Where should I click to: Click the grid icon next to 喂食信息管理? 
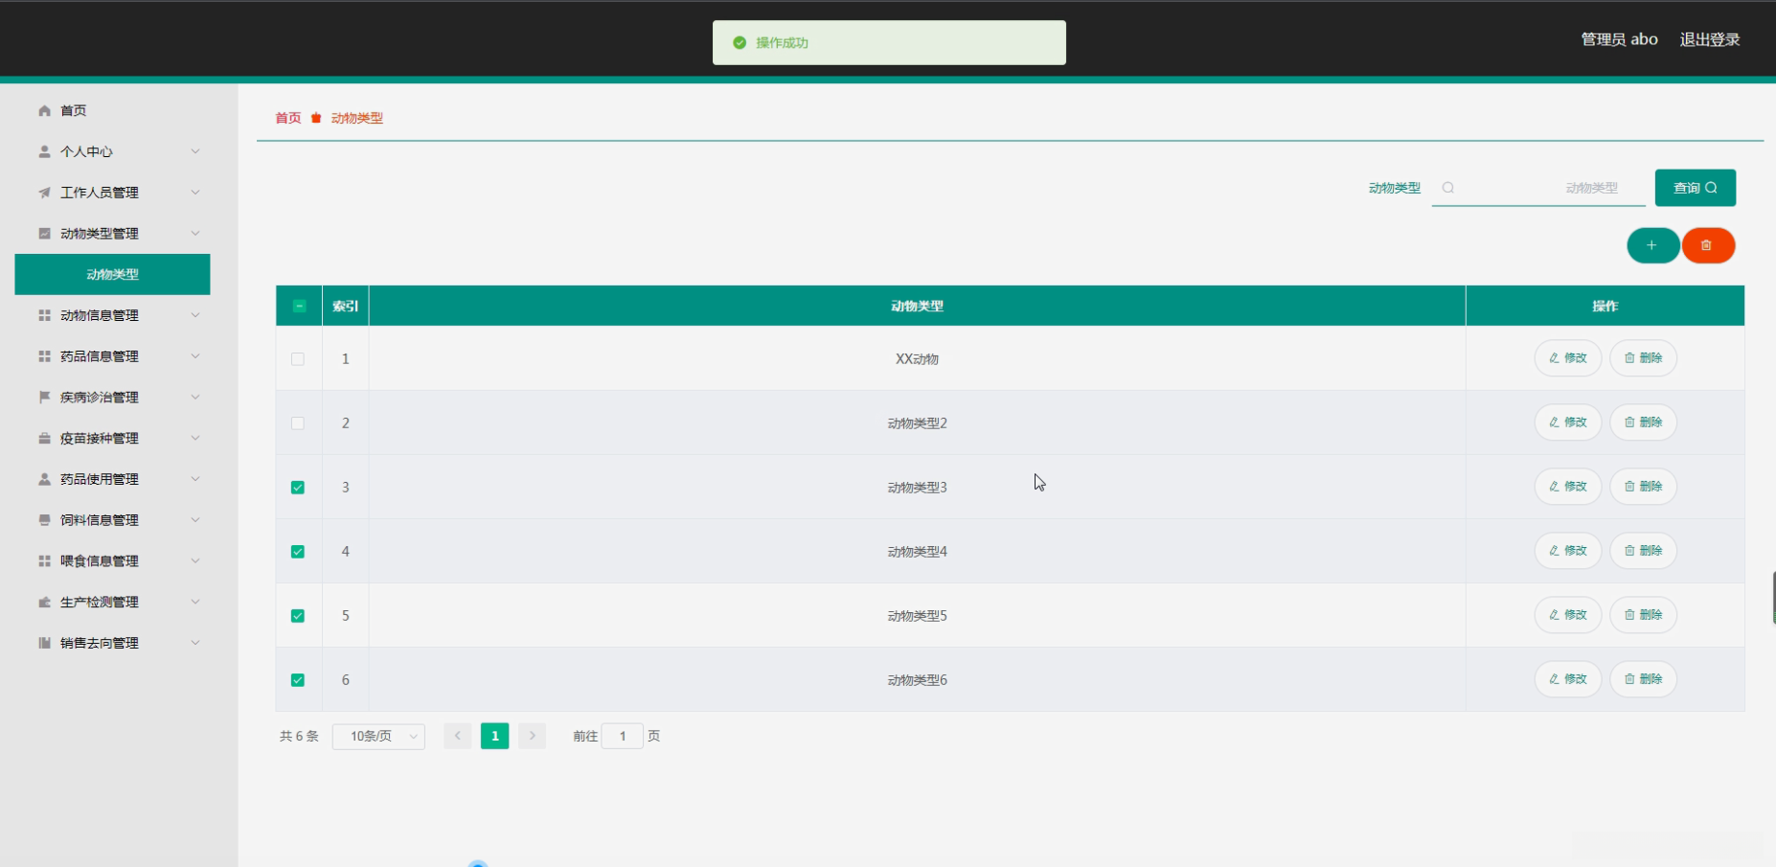[44, 561]
